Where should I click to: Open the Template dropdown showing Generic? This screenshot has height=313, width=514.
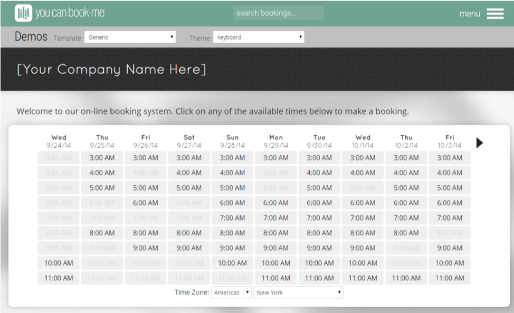click(130, 37)
